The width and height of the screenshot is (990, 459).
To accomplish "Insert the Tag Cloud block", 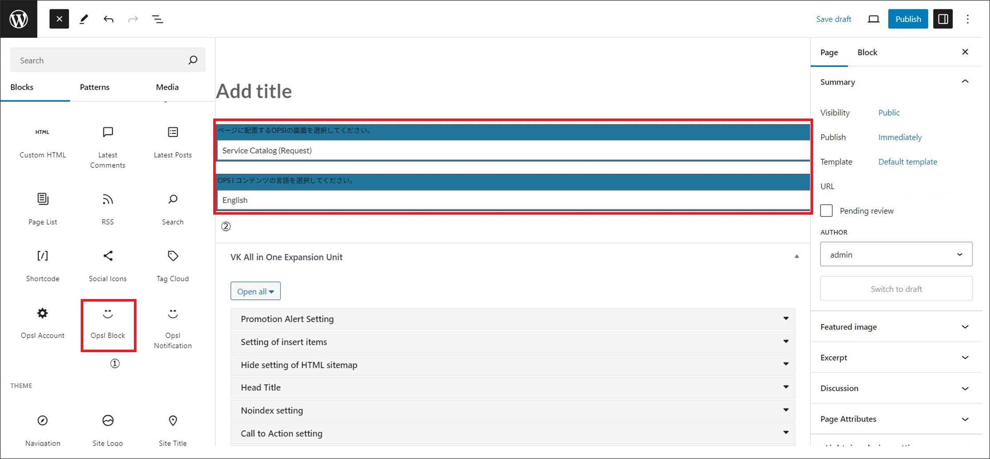I will tap(173, 266).
